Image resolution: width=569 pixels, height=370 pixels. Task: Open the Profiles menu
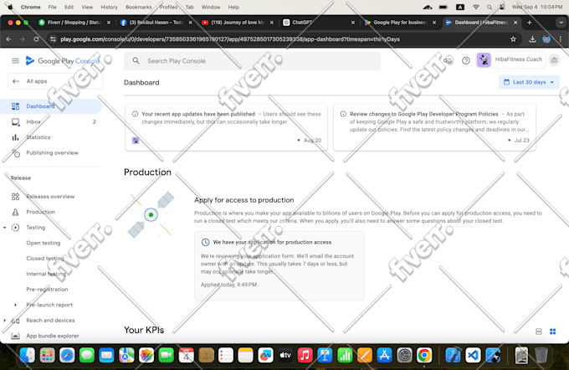(x=168, y=7)
